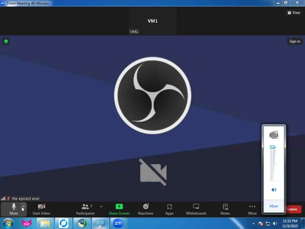Click the volume slider handle
Image resolution: width=305 pixels, height=229 pixels.
click(x=273, y=147)
